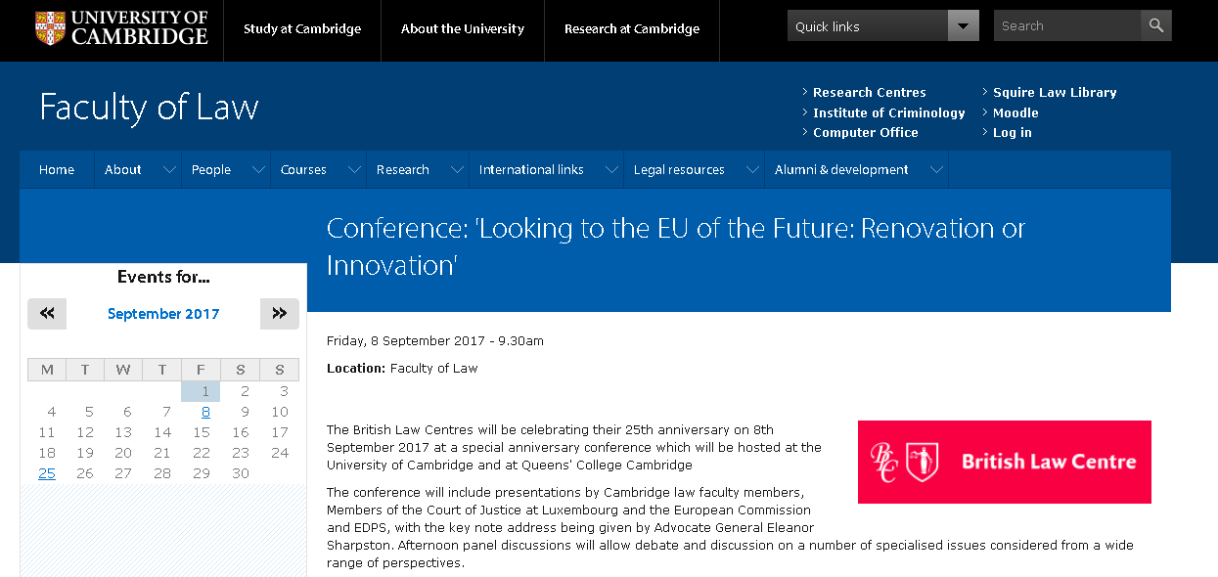Open the Home navigation tab
1218x577 pixels.
click(57, 170)
